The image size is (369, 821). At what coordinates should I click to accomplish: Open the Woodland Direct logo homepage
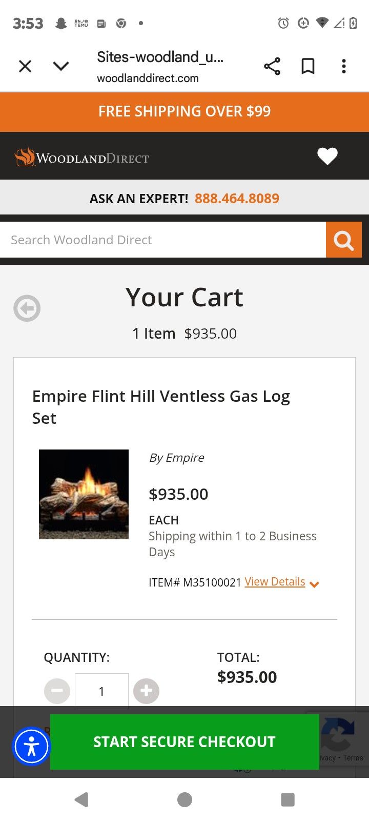pyautogui.click(x=82, y=157)
